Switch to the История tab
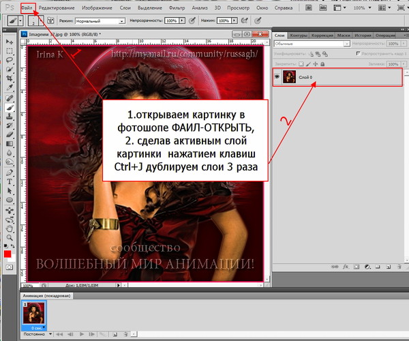 [x=363, y=35]
